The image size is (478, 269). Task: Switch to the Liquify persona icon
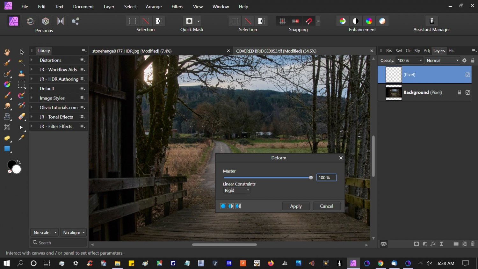[x=31, y=21]
